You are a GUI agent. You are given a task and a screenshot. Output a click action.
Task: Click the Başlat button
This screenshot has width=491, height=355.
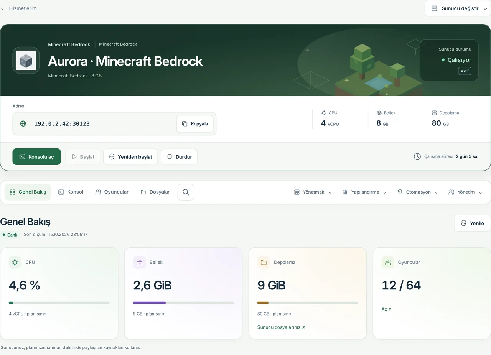pyautogui.click(x=83, y=157)
